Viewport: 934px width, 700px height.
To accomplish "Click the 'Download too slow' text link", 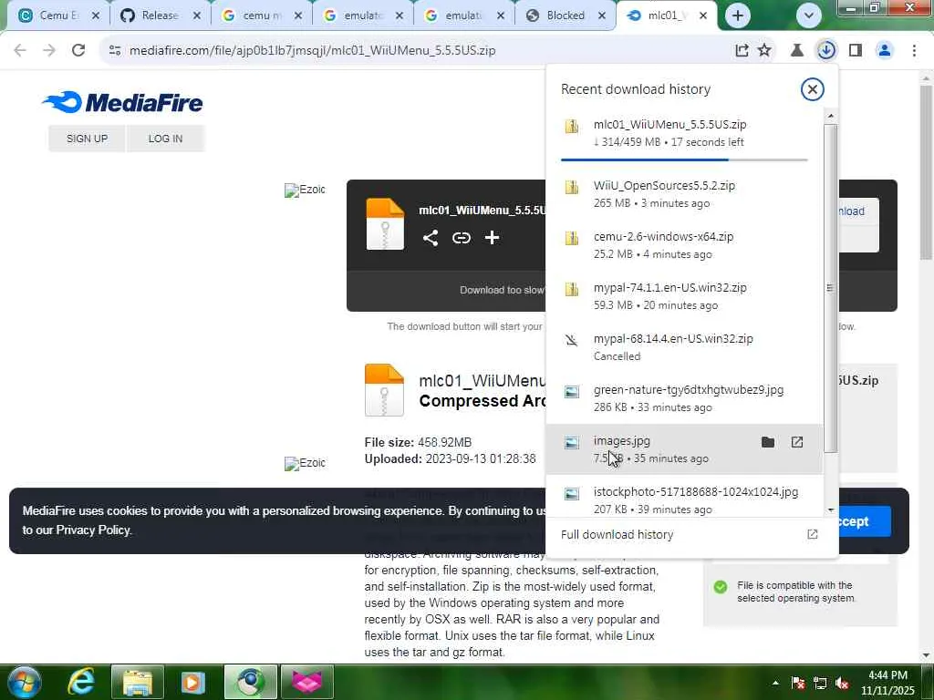I will pos(502,290).
